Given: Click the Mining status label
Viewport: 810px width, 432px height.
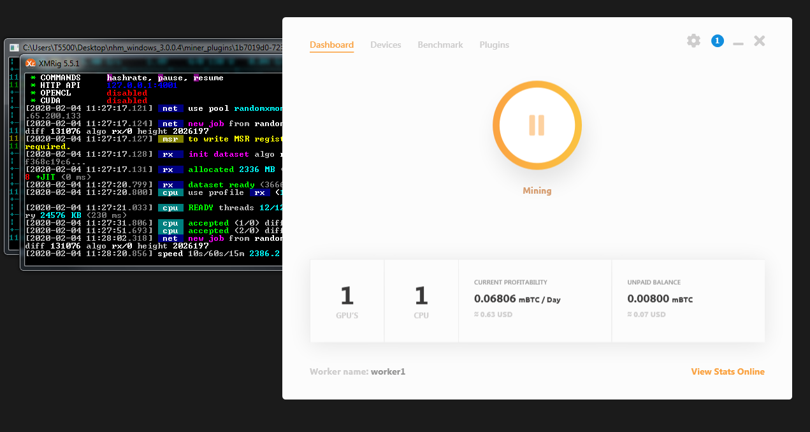Looking at the screenshot, I should [537, 190].
